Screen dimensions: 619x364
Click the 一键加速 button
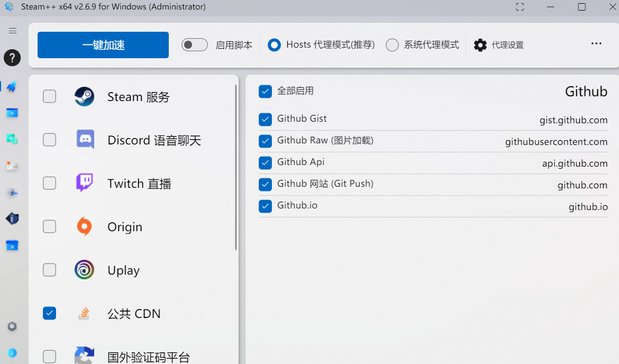(103, 44)
